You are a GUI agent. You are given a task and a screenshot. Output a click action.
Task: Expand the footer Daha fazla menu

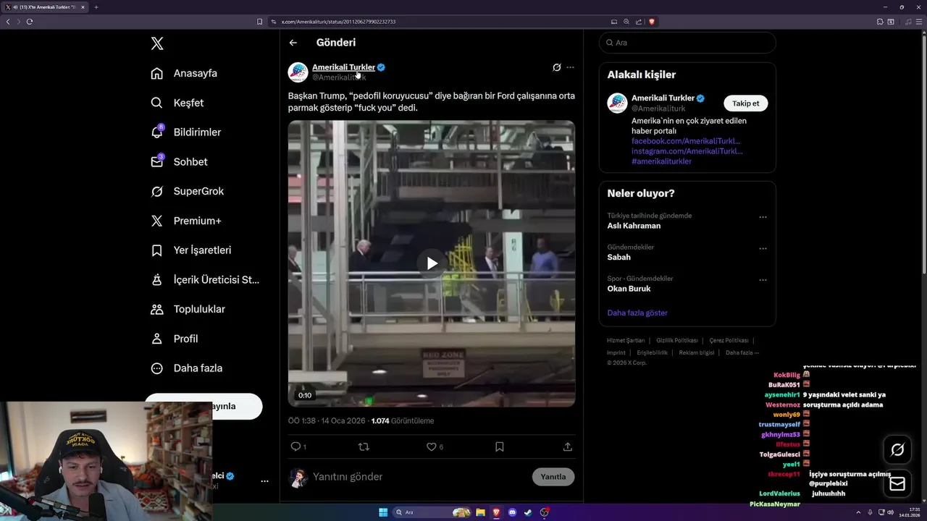742,352
